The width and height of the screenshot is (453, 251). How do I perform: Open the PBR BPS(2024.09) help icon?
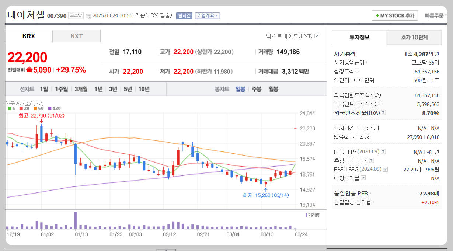pos(385,169)
